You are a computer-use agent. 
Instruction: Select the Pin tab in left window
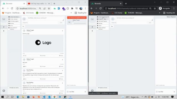(23, 26)
